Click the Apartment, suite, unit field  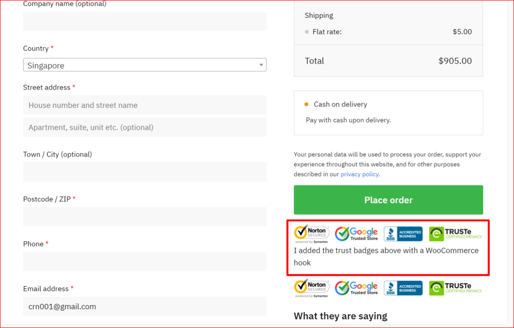point(145,127)
